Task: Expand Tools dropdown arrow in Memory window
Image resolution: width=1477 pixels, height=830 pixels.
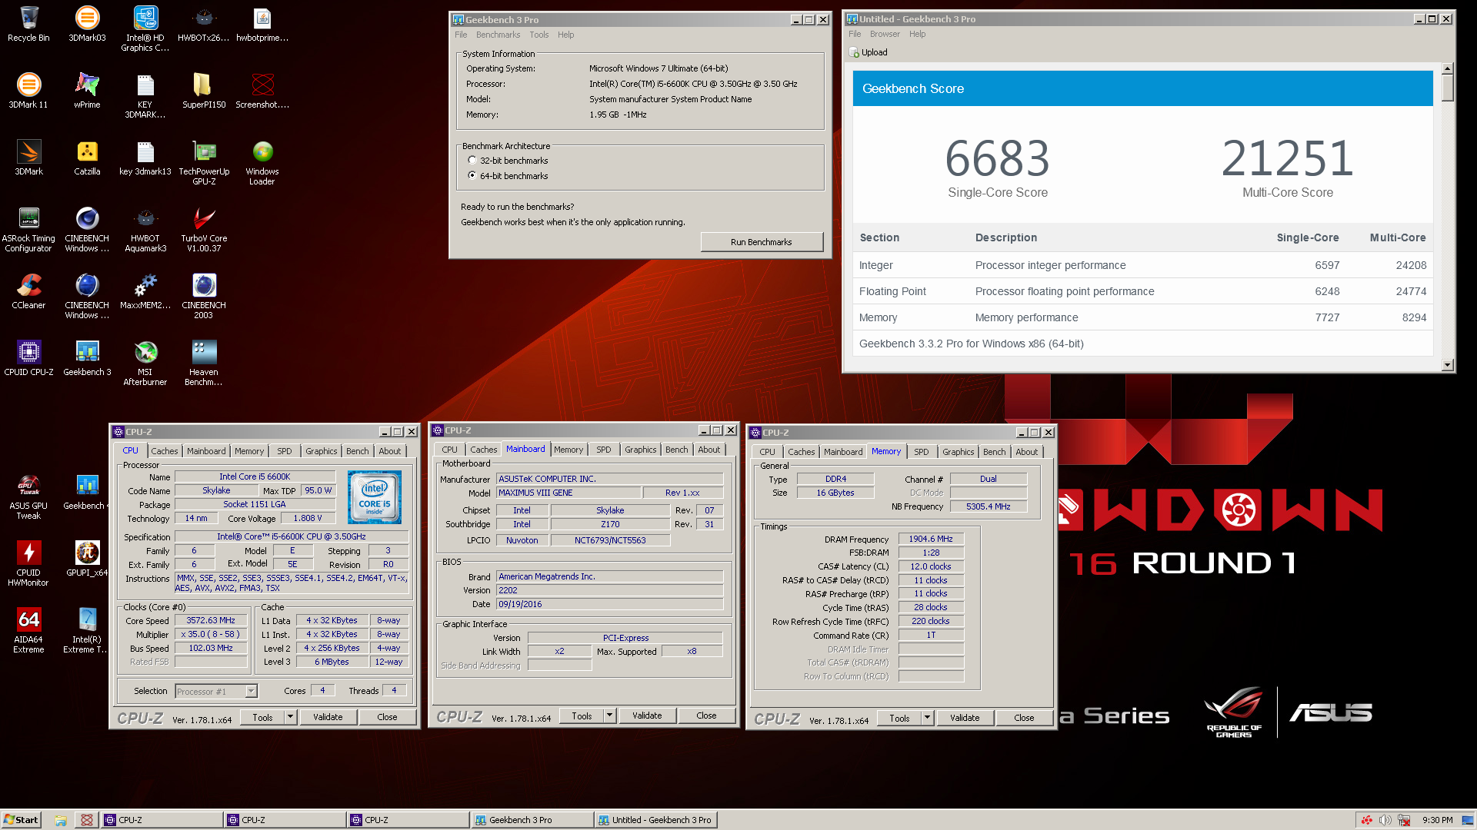Action: 927,718
